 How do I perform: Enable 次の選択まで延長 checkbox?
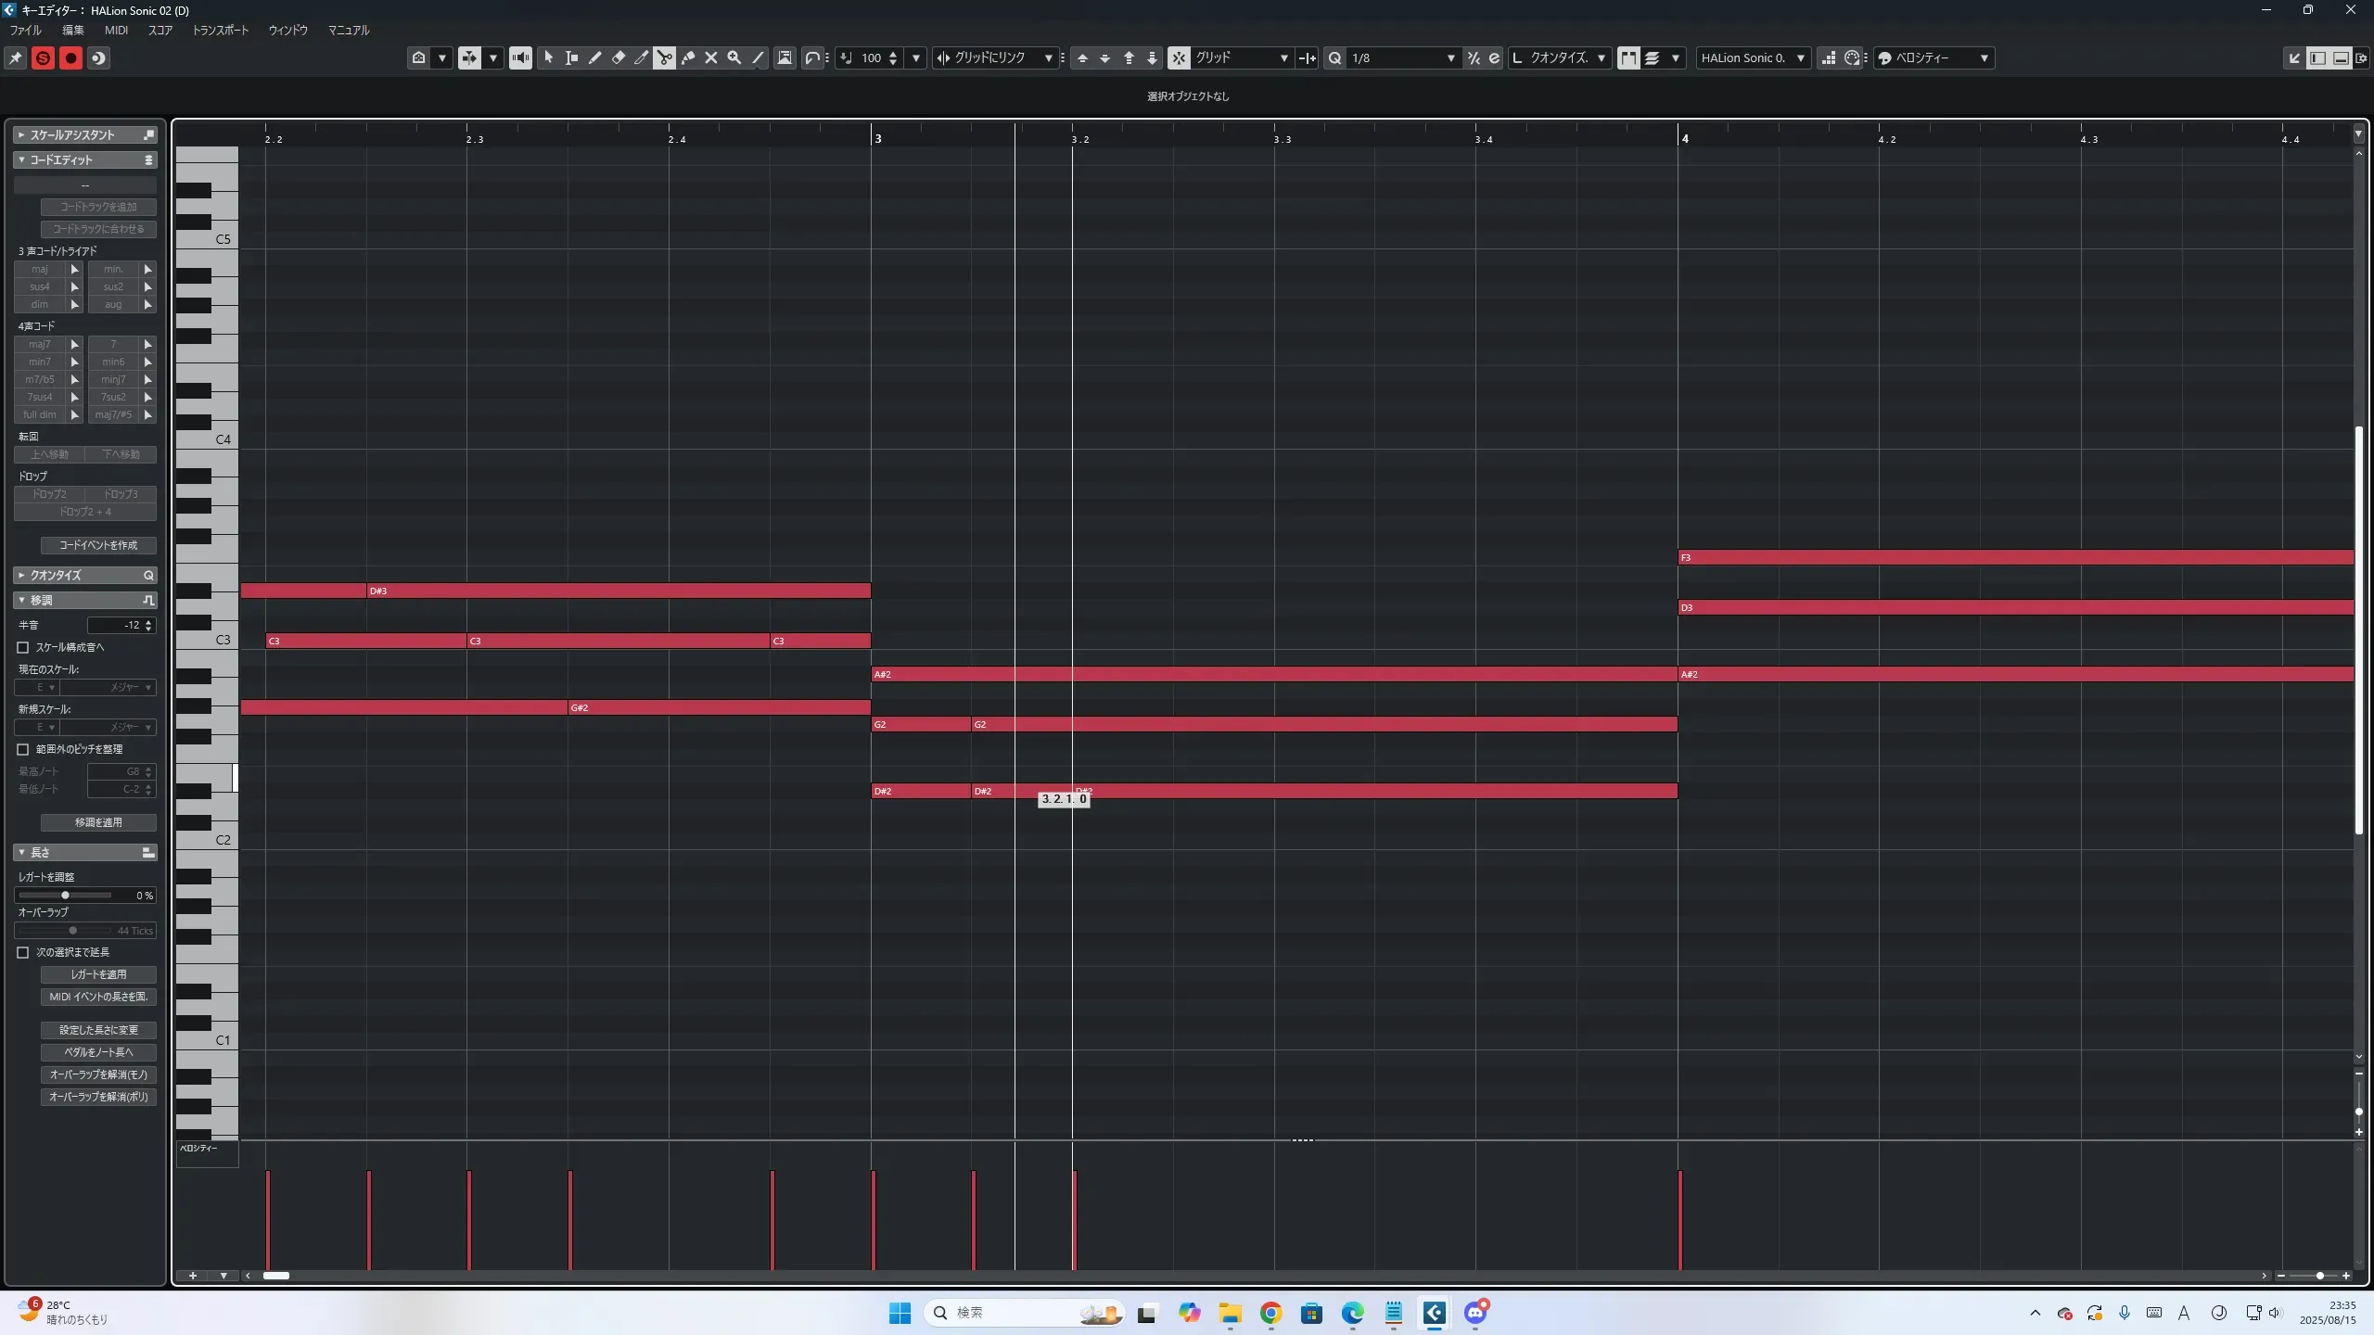point(23,952)
